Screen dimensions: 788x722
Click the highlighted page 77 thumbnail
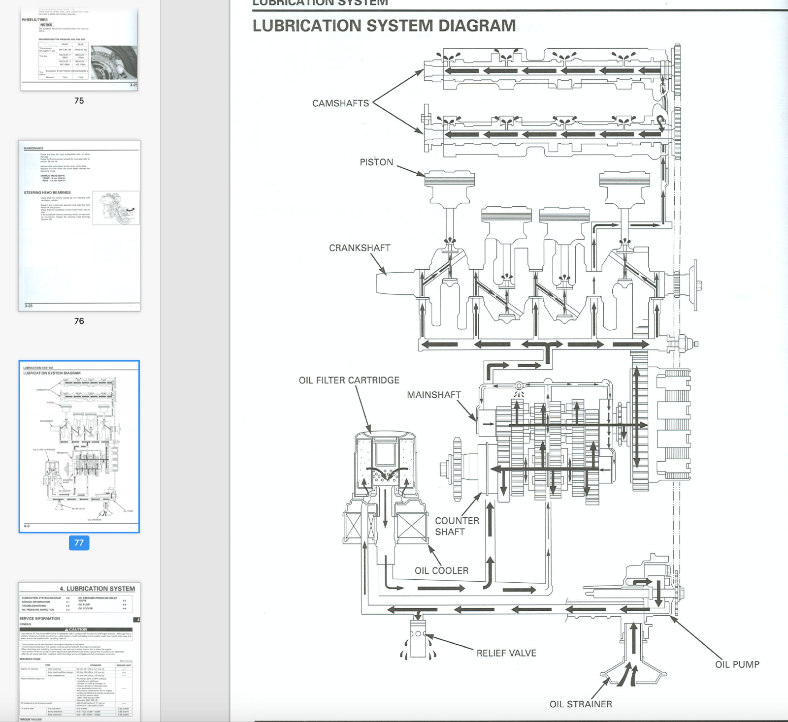pyautogui.click(x=79, y=446)
